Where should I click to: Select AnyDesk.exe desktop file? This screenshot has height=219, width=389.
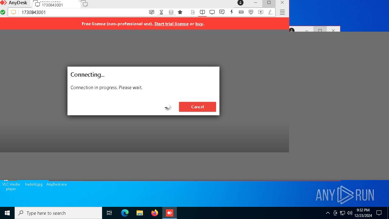[57, 184]
